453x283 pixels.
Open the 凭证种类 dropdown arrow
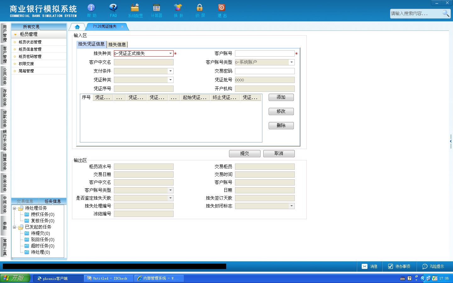pos(171,80)
